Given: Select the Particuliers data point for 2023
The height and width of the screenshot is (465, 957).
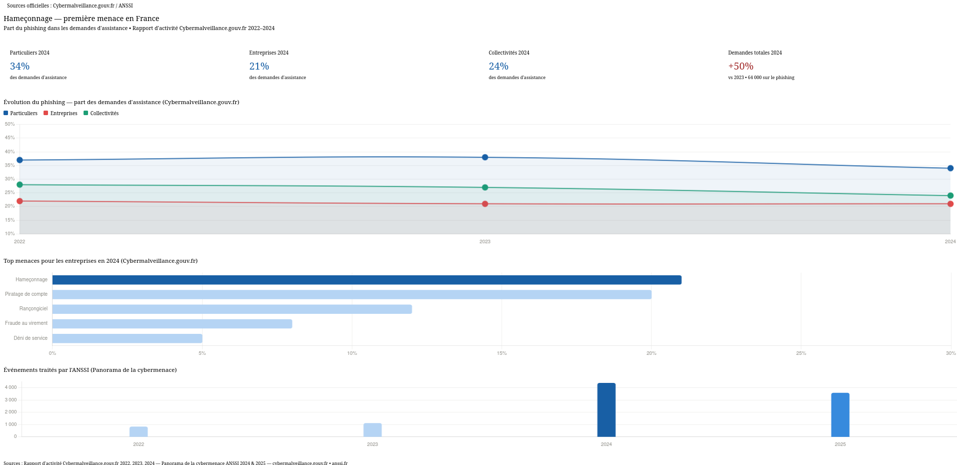Looking at the screenshot, I should click(485, 157).
